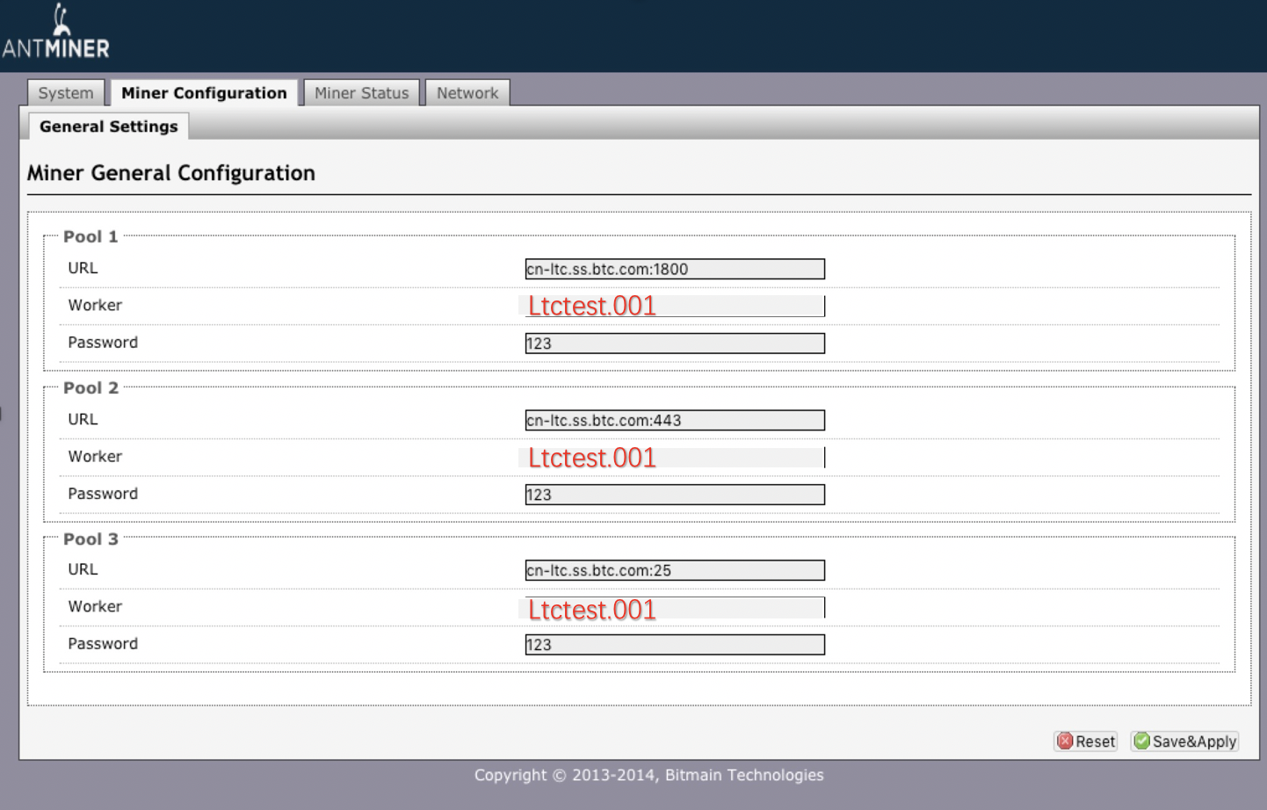This screenshot has height=810, width=1267.
Task: Click the red cross icon on Reset button
Action: pos(1066,741)
